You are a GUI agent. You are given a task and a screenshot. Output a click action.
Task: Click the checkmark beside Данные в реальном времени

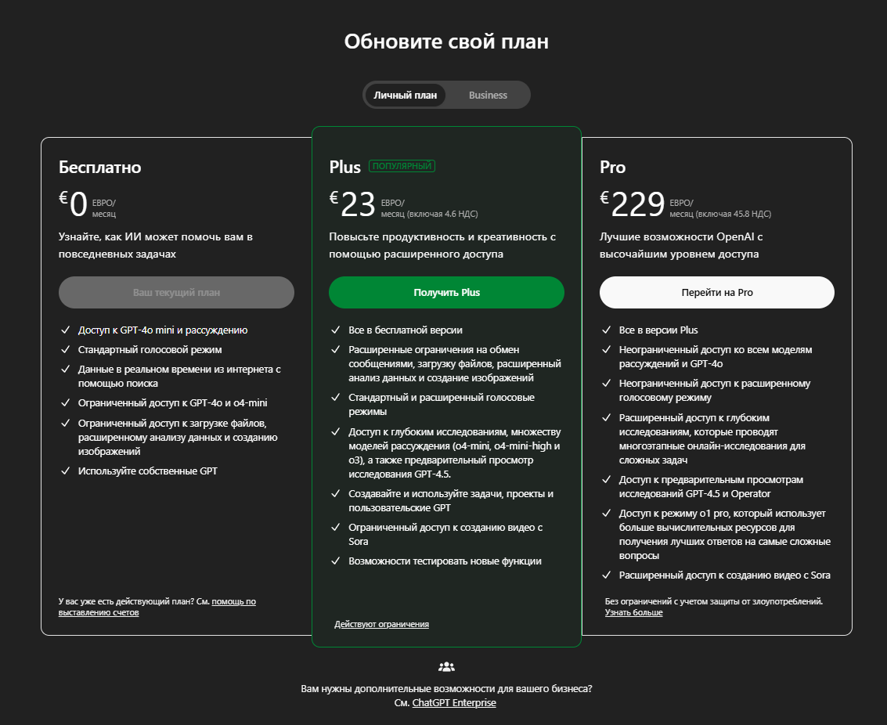click(x=66, y=369)
